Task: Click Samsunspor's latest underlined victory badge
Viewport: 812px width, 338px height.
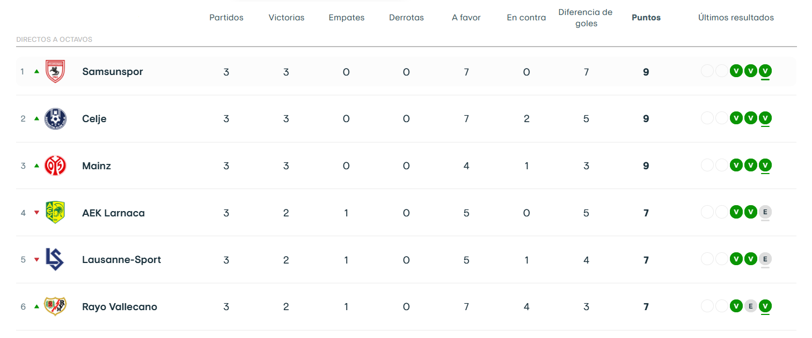Action: click(765, 71)
